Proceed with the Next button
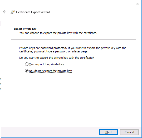 (109, 132)
